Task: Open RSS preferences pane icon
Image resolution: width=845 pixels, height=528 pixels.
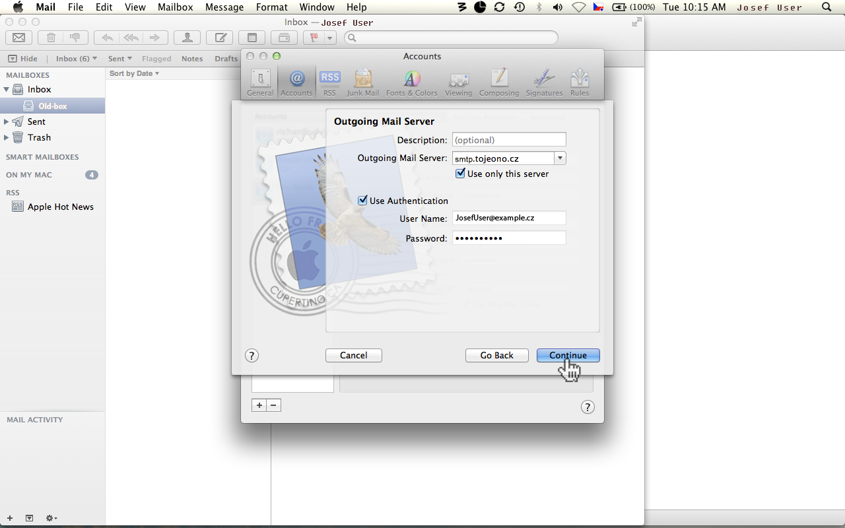Action: coord(329,82)
